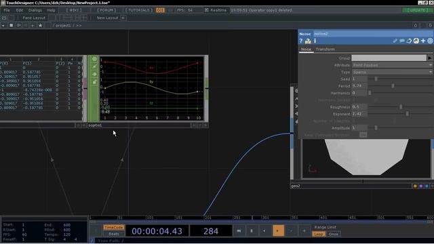Screen dimensions: 434x244
Task: Click the viewer active icon on sopto1 node
Action: (94, 59)
